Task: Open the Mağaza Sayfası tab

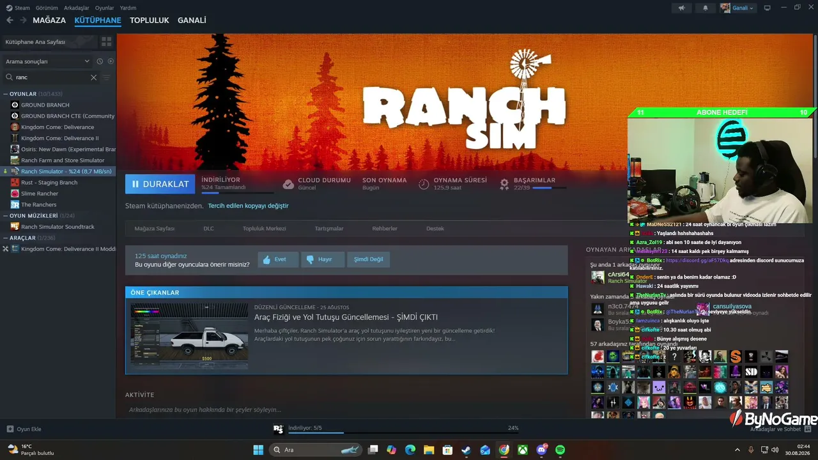Action: pos(155,228)
